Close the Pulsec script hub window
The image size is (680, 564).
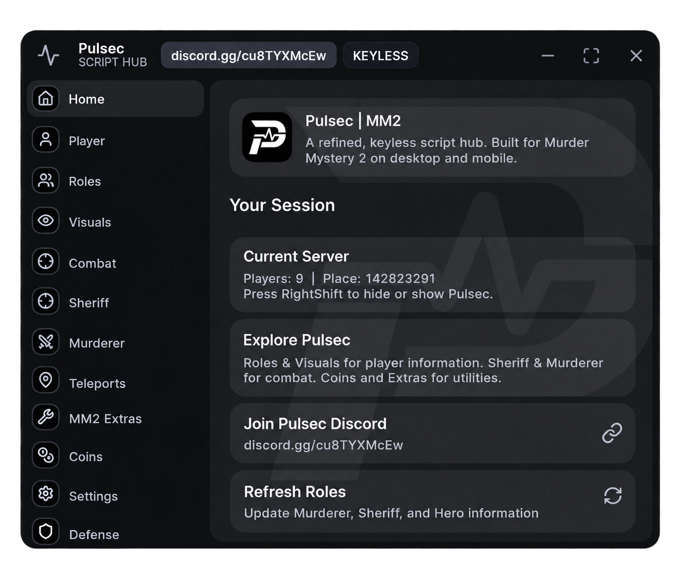tap(636, 56)
